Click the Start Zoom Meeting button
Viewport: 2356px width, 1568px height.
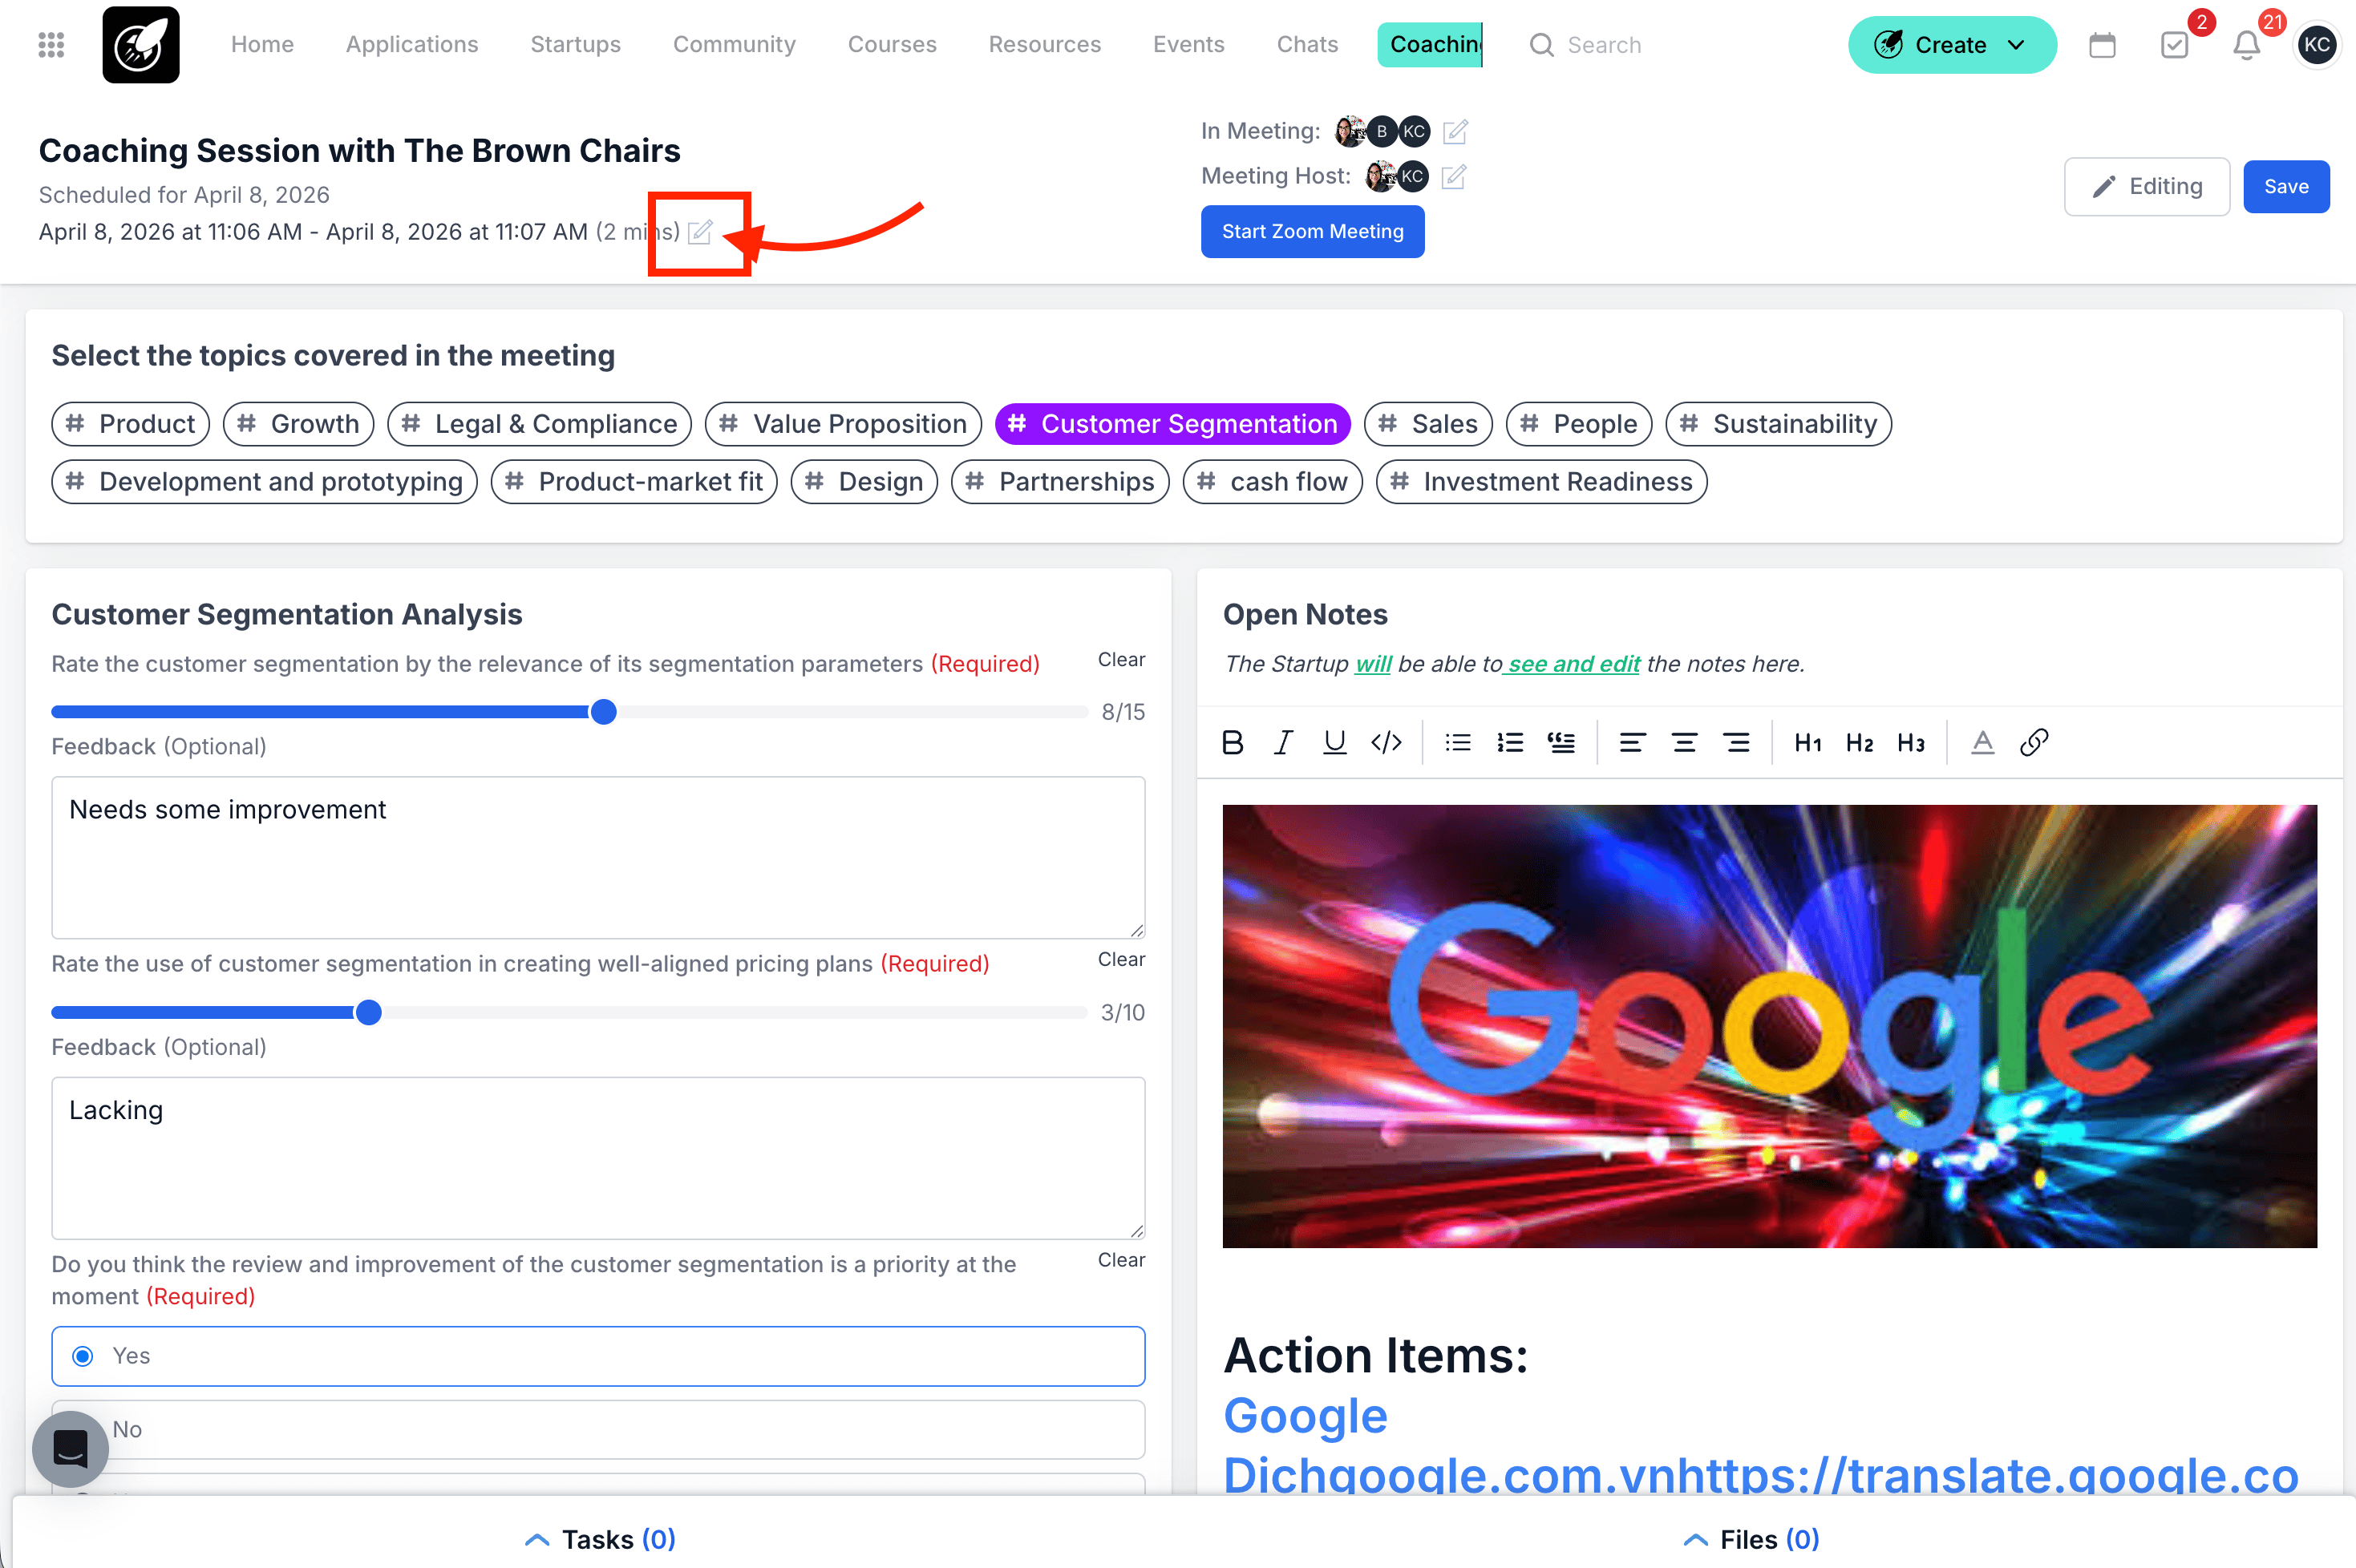1313,232
